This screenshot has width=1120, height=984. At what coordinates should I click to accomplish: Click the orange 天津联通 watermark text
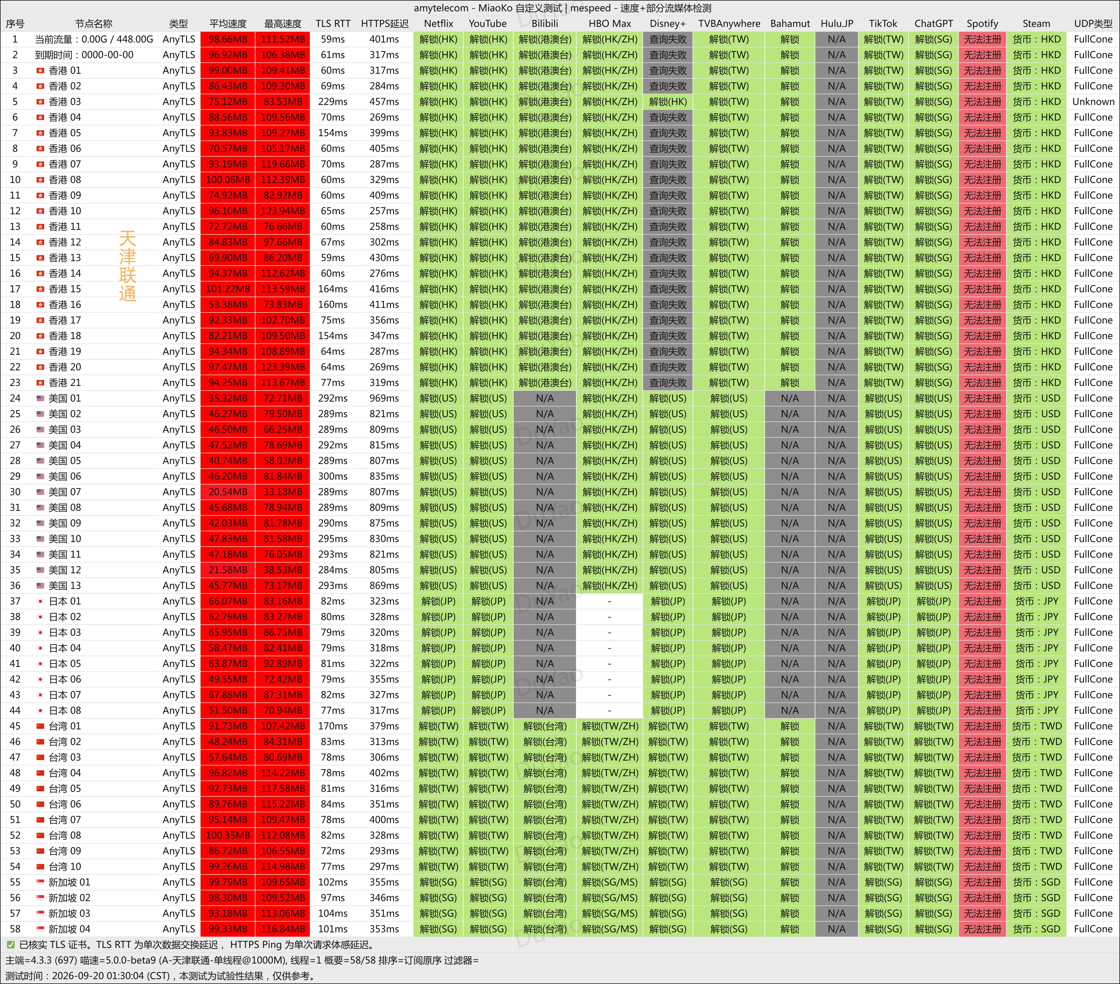127,266
